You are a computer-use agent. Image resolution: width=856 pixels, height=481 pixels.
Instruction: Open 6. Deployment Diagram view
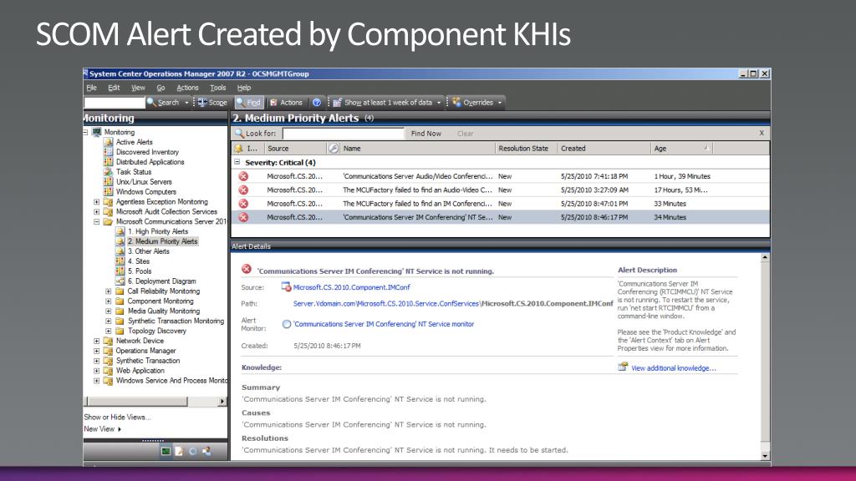161,281
